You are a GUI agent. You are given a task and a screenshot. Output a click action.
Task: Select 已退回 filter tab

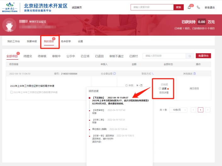(99, 56)
